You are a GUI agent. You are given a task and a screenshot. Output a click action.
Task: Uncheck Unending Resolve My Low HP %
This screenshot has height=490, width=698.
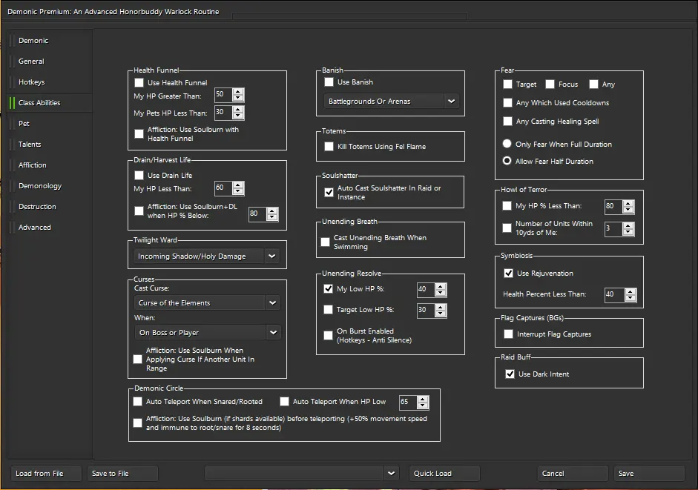pyautogui.click(x=328, y=289)
